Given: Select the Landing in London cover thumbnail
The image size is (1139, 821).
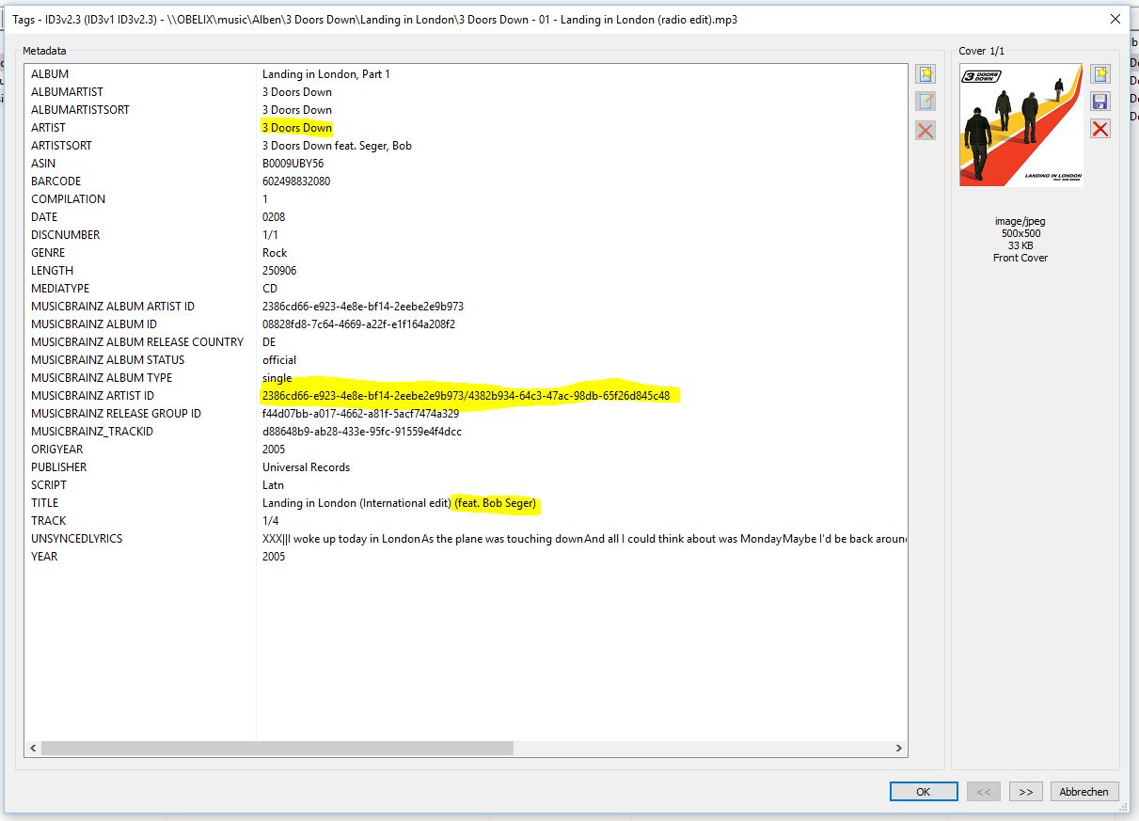Looking at the screenshot, I should pyautogui.click(x=1021, y=125).
